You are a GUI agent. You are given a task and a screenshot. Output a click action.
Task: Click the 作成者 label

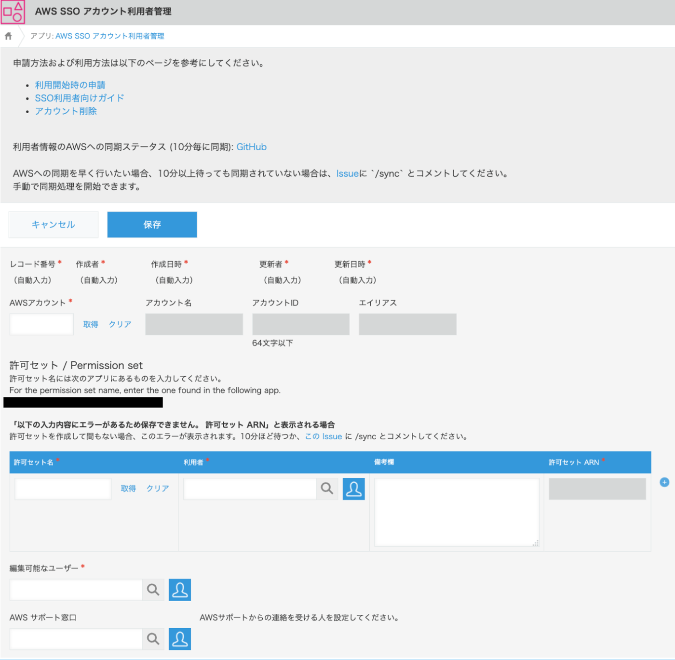(x=87, y=264)
